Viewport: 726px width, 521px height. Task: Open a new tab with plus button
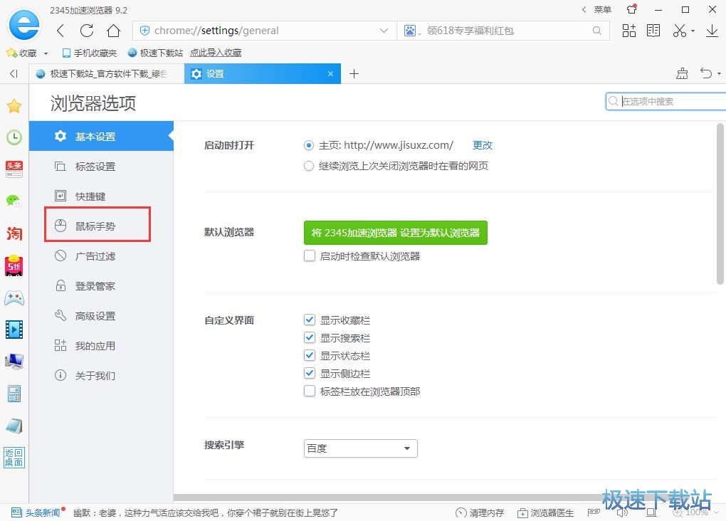pos(354,73)
